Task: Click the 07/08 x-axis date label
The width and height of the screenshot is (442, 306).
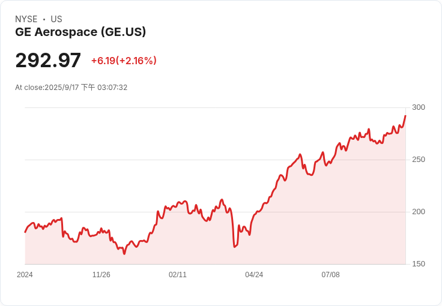Action: tap(330, 275)
